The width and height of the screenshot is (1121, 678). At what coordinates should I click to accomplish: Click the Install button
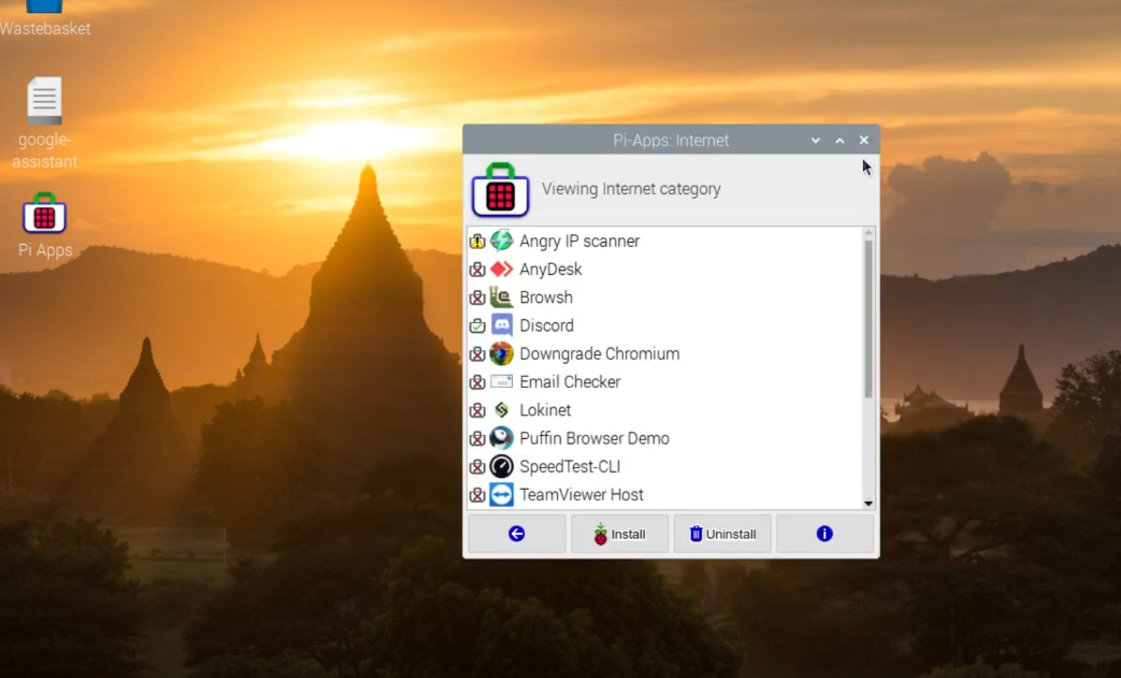[x=620, y=533]
